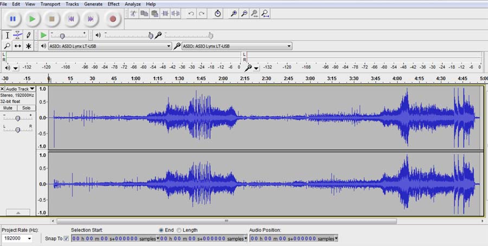Select the Draw pencil tool
This screenshot has width=488, height=246.
[28, 35]
